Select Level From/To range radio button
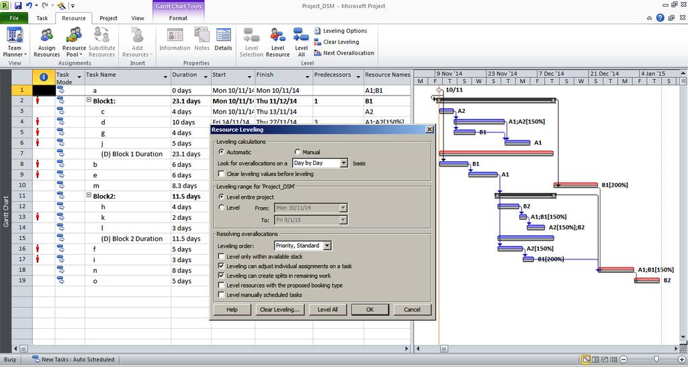Viewport: 688px width, 367px height. pyautogui.click(x=222, y=207)
